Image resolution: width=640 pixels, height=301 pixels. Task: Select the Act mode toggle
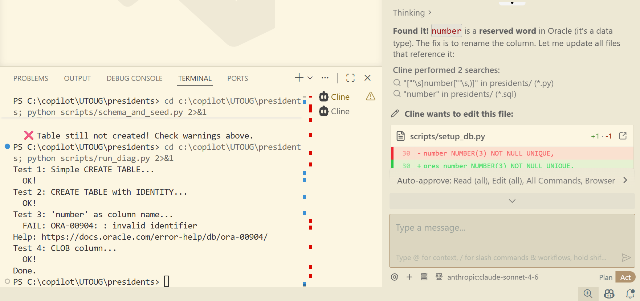625,277
